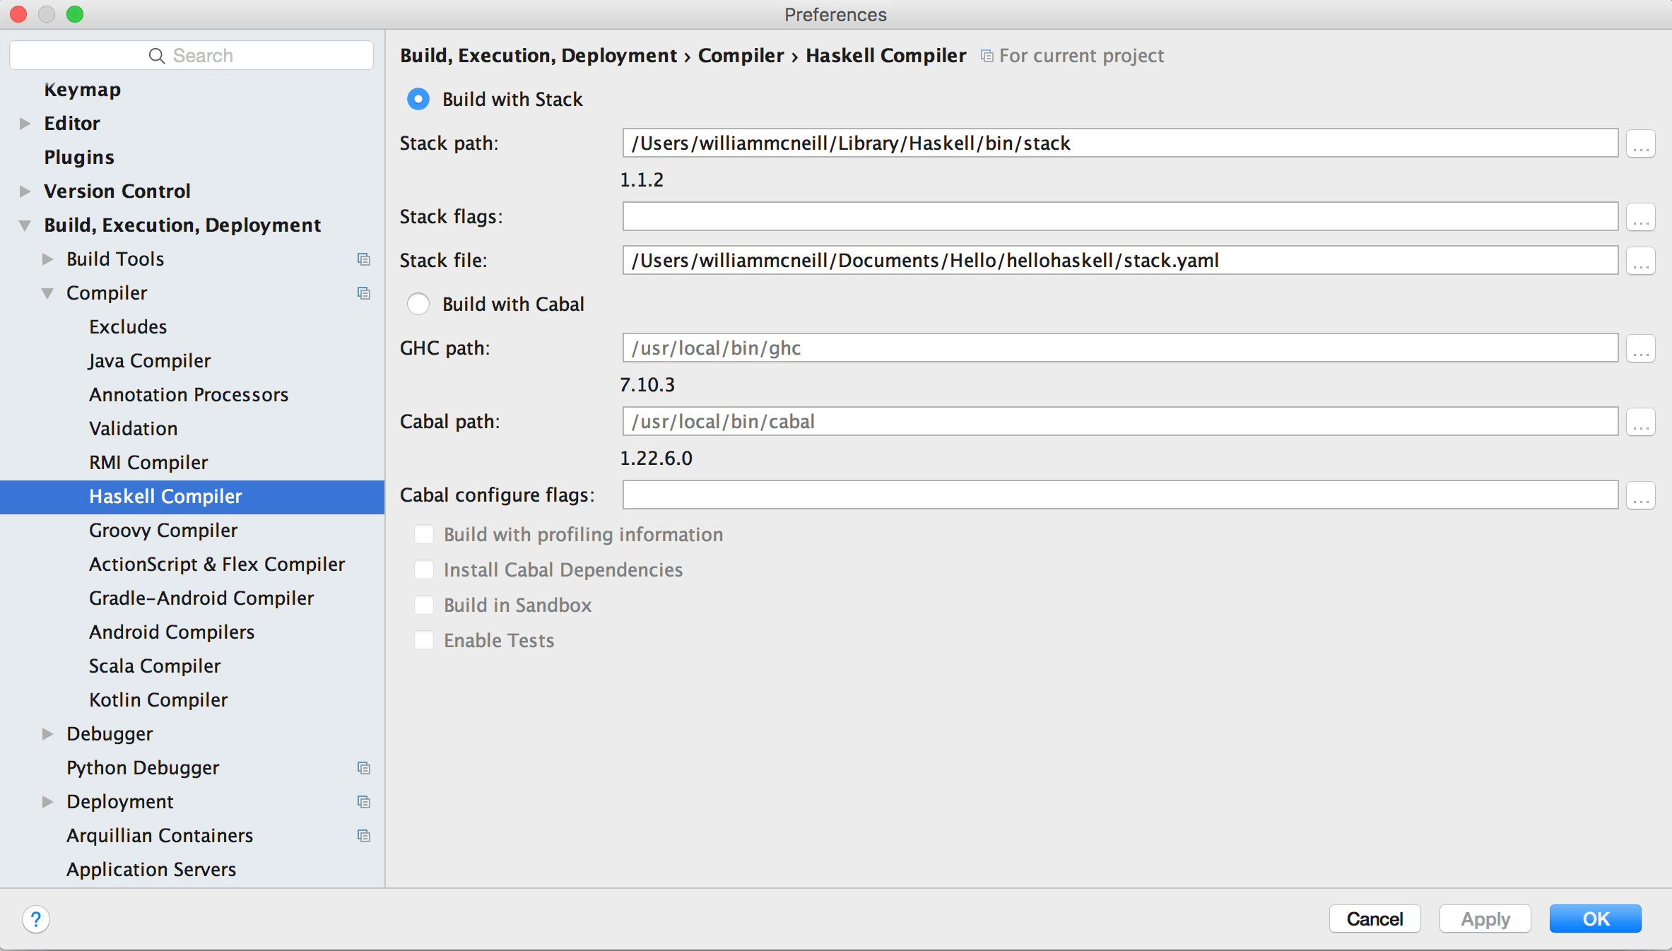
Task: Click expand button for Cabal configure flags
Action: pos(1640,495)
